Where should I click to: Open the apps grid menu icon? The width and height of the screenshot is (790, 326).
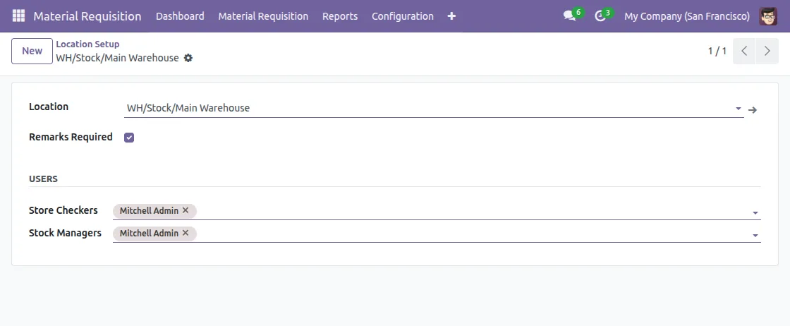pos(18,16)
